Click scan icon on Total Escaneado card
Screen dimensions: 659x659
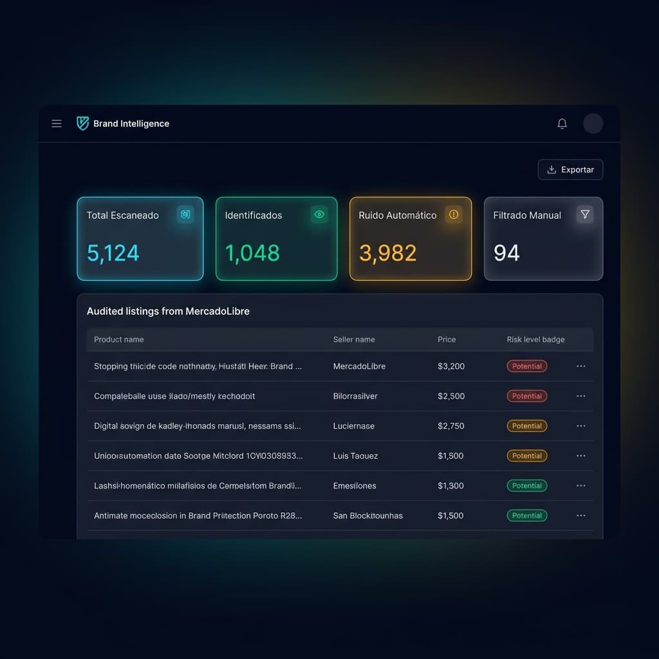pyautogui.click(x=185, y=215)
